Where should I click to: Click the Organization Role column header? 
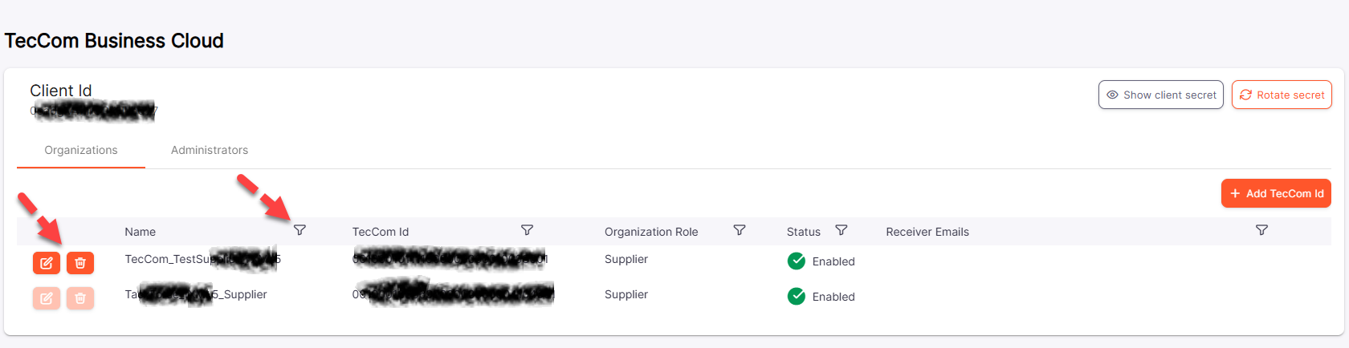[651, 232]
